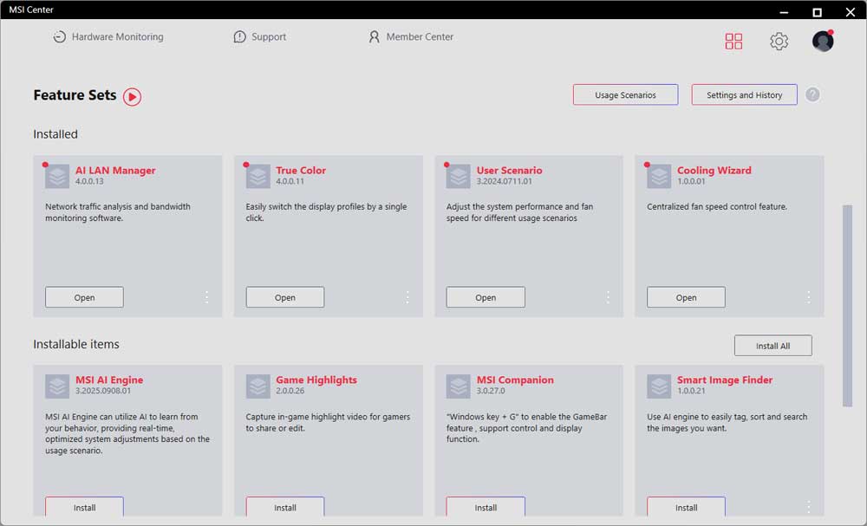Click the help question mark icon
This screenshot has width=867, height=526.
tap(812, 94)
